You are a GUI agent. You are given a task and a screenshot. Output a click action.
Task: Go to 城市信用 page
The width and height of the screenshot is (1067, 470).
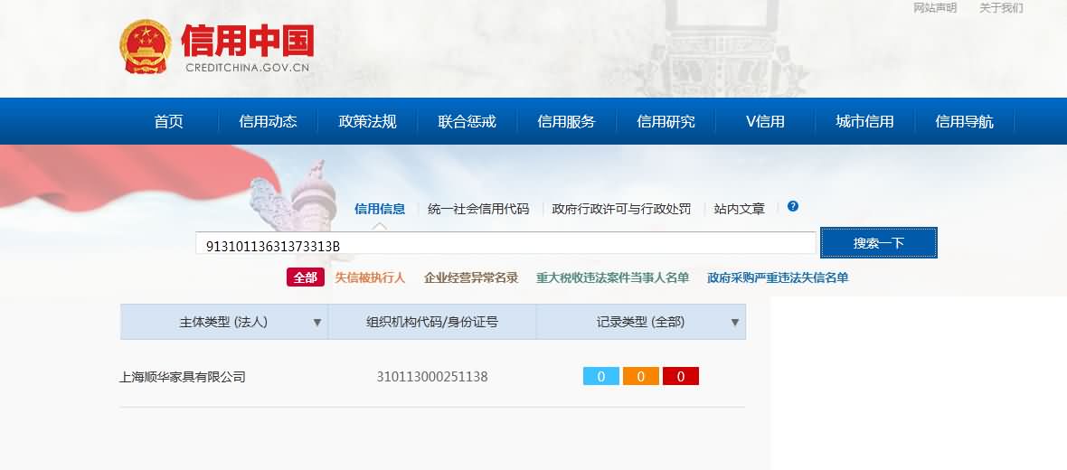click(x=864, y=122)
